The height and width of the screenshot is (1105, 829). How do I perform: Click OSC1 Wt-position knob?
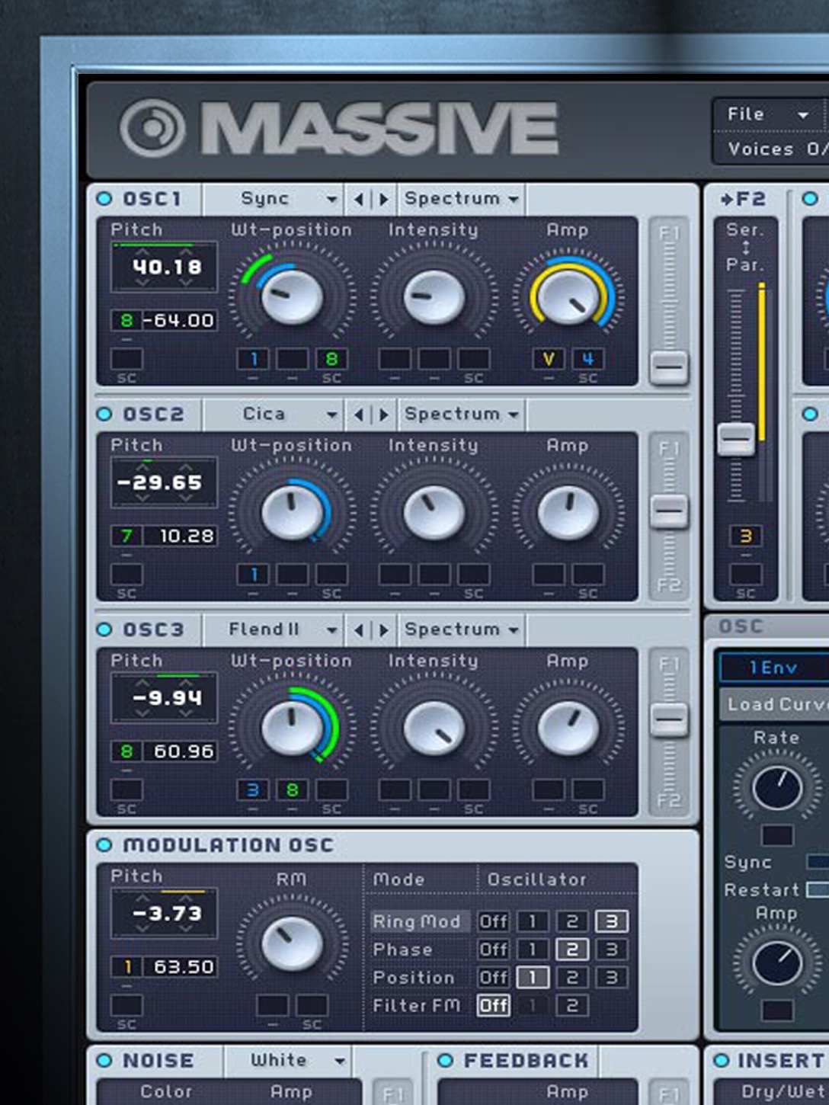(292, 296)
